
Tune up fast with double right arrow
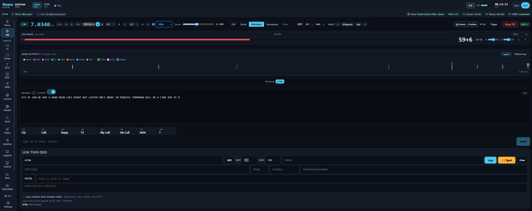pyautogui.click(x=78, y=24)
